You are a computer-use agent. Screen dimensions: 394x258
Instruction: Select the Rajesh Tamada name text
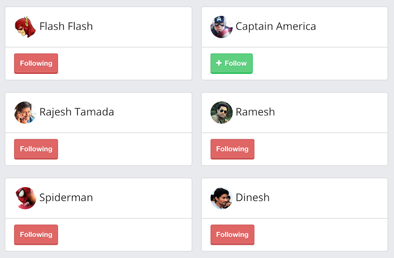coord(76,112)
